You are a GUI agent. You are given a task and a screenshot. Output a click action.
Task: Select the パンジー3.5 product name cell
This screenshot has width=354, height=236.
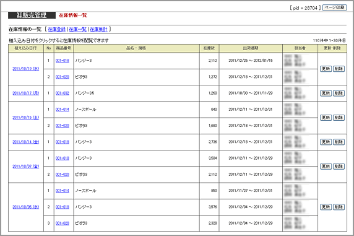click(x=136, y=93)
